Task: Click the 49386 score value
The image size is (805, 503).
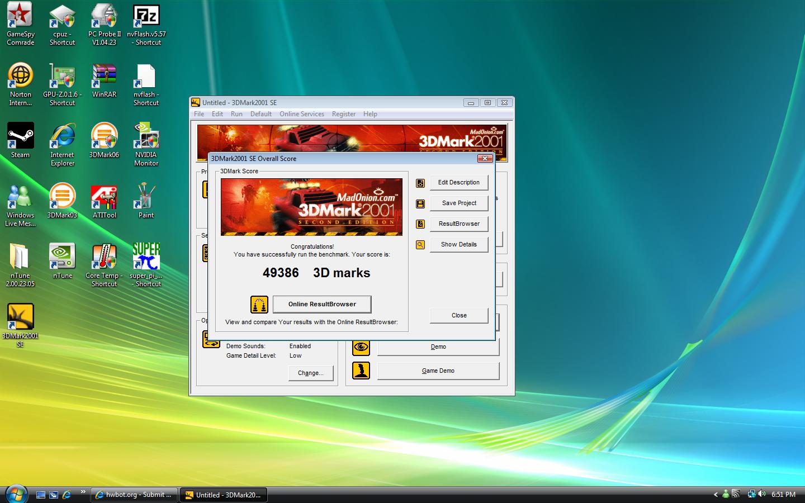Action: (281, 273)
